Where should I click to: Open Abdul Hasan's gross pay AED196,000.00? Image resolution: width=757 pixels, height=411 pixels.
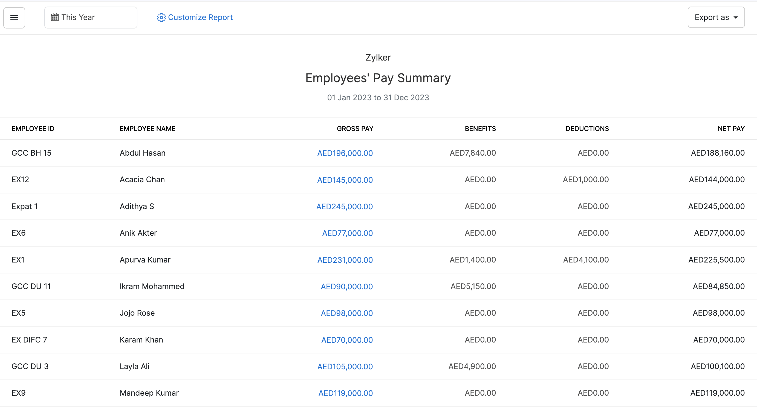pyautogui.click(x=345, y=153)
